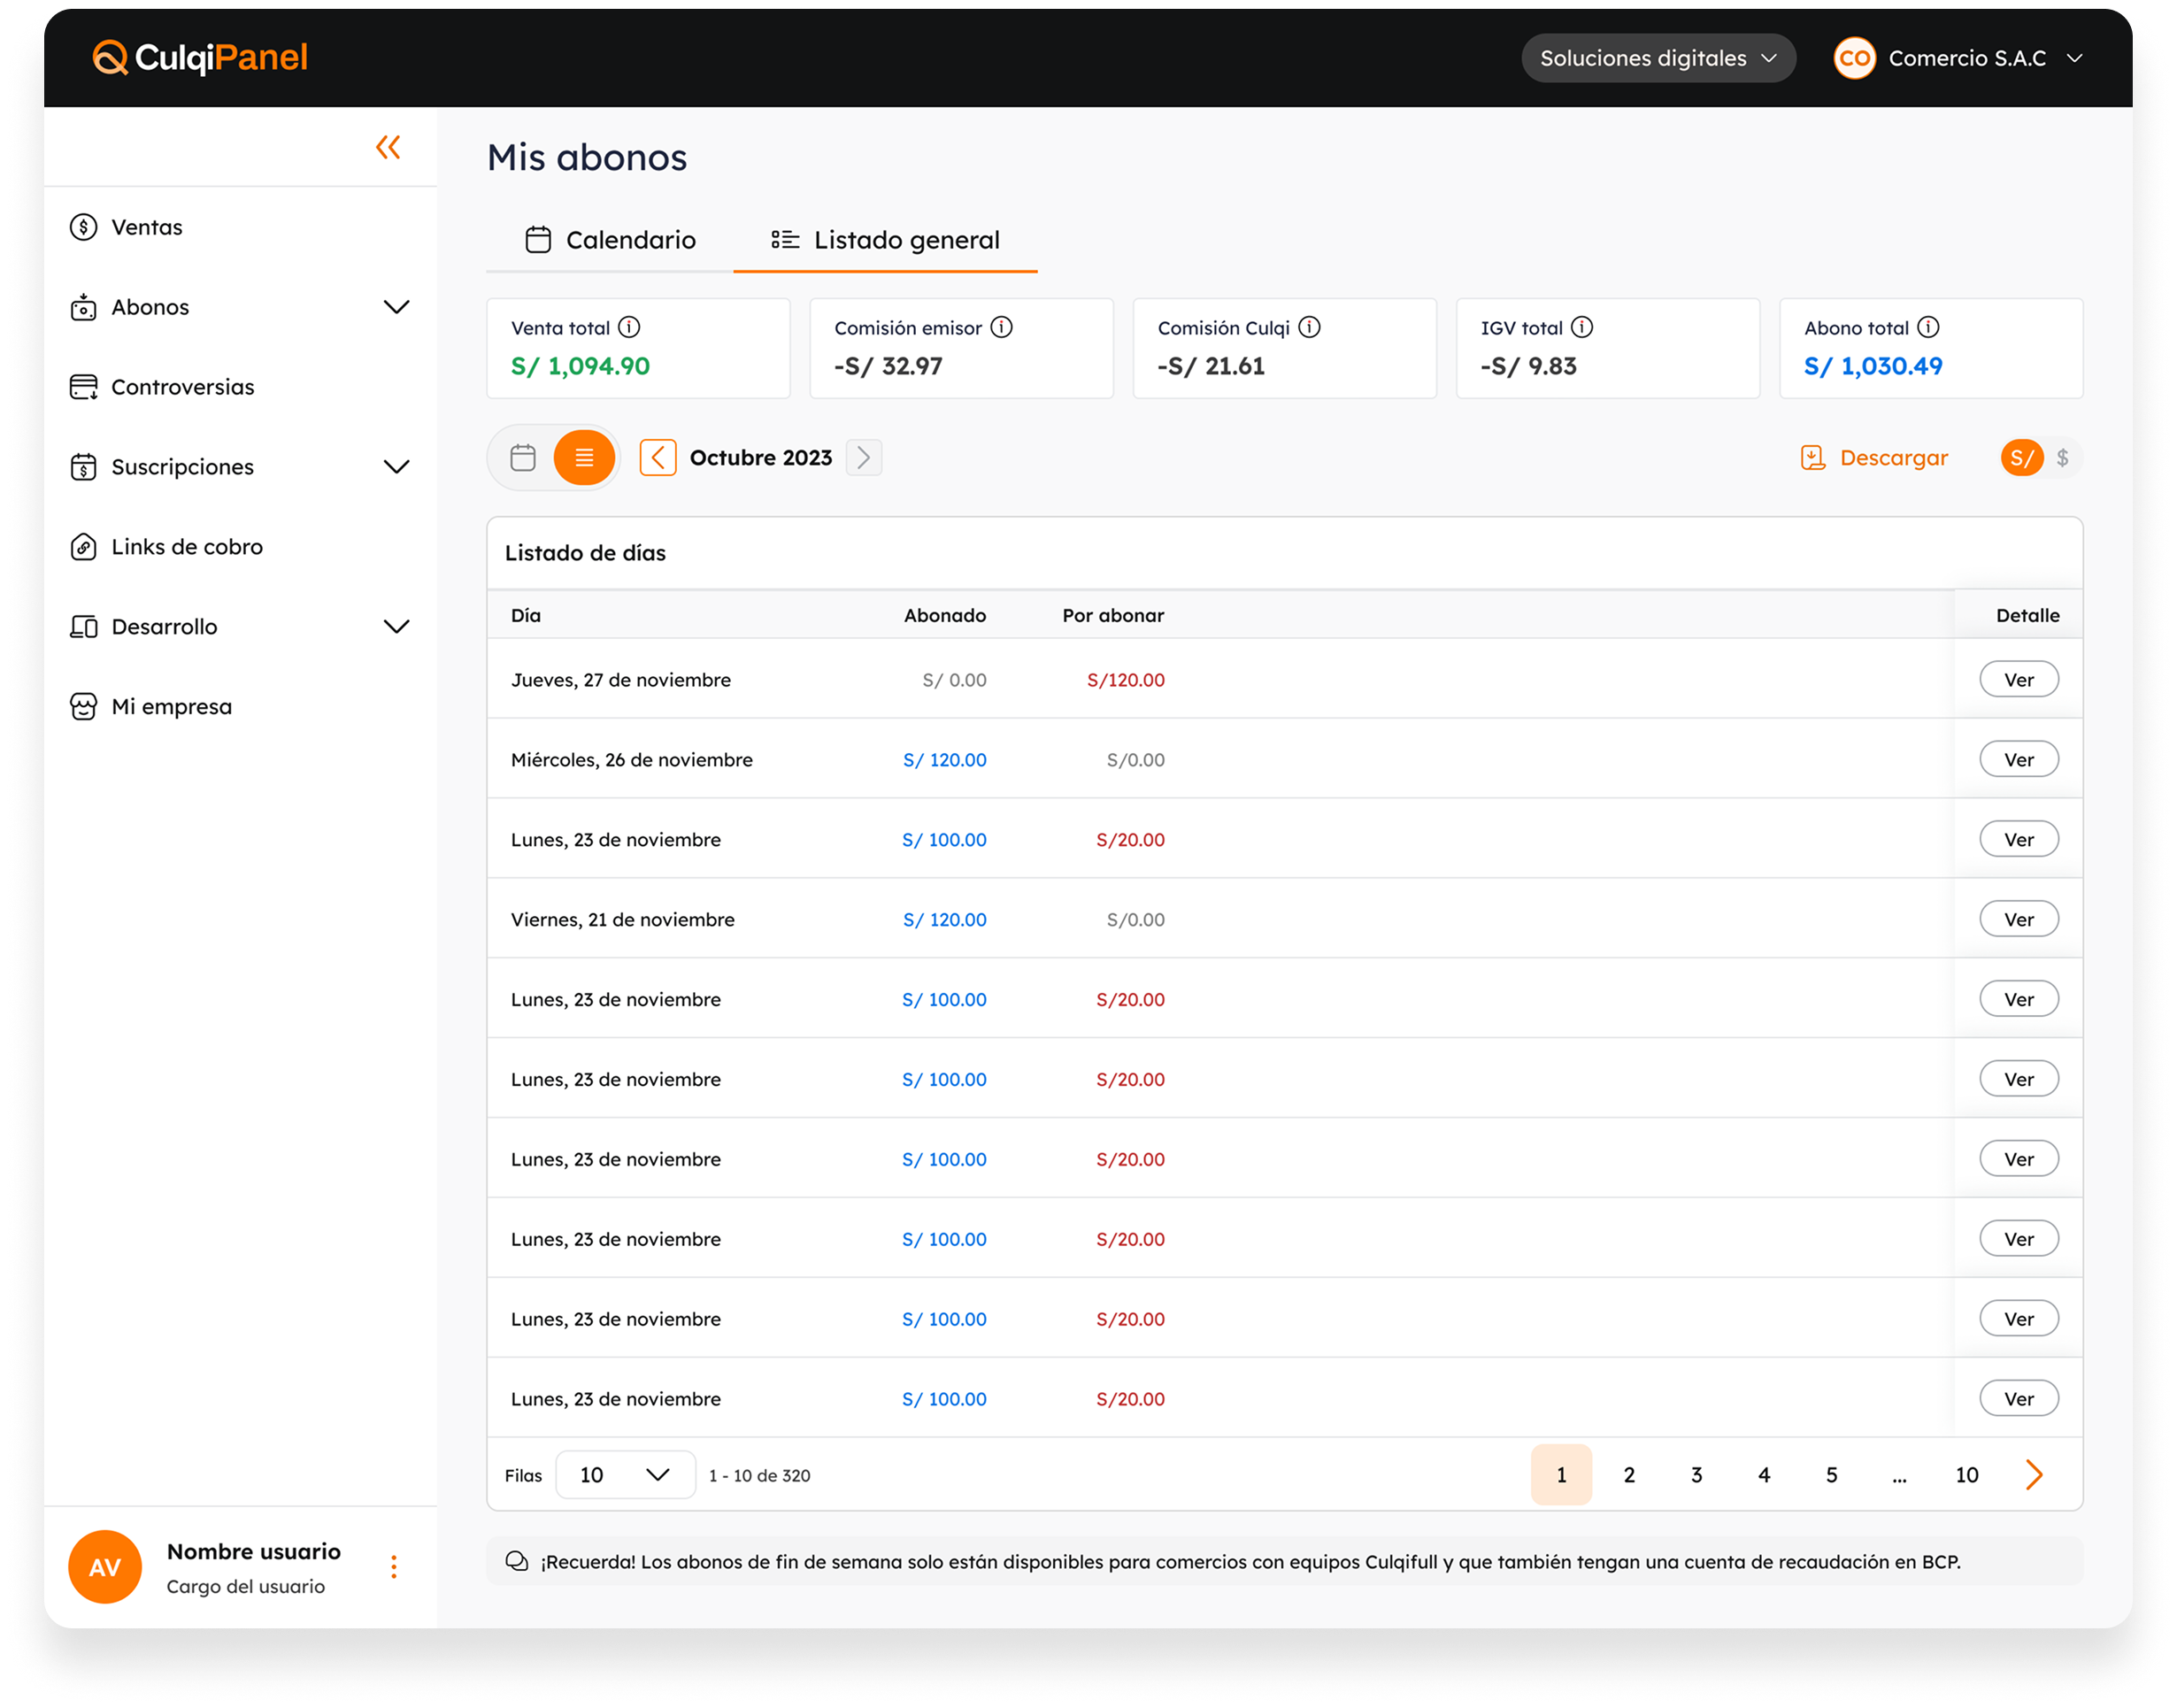Go to page 3 of results
2177x1708 pixels.
point(1696,1475)
